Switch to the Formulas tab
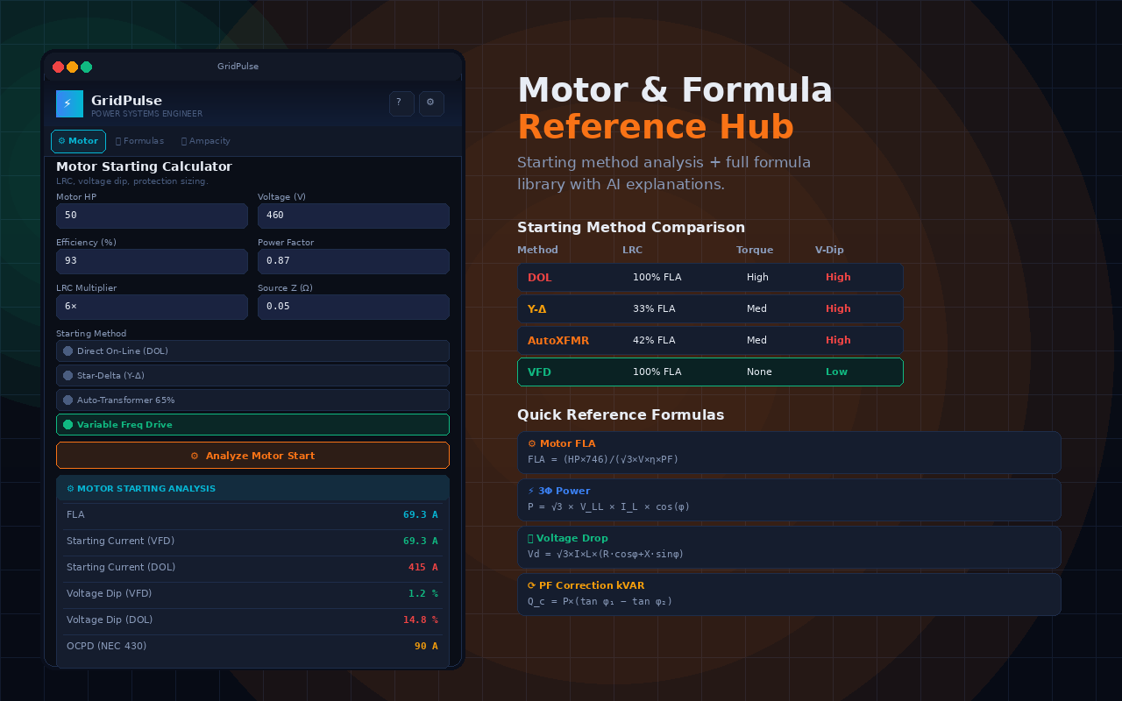Viewport: 1122px width, 701px height. pos(139,141)
